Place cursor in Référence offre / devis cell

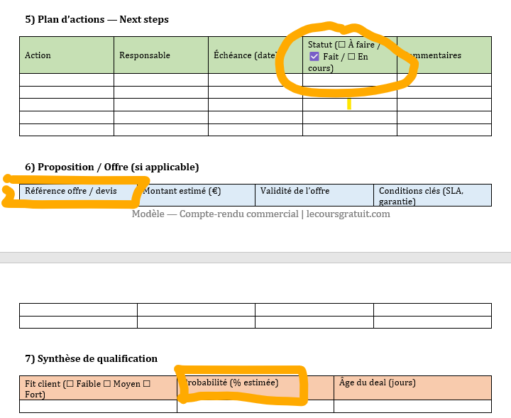pyautogui.click(x=70, y=191)
